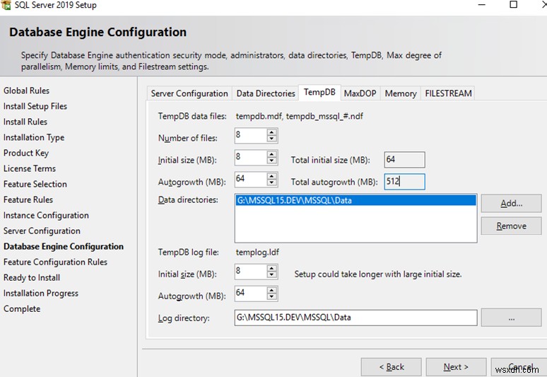Click the templog.ldf file name text
The image size is (547, 377).
pyautogui.click(x=257, y=253)
